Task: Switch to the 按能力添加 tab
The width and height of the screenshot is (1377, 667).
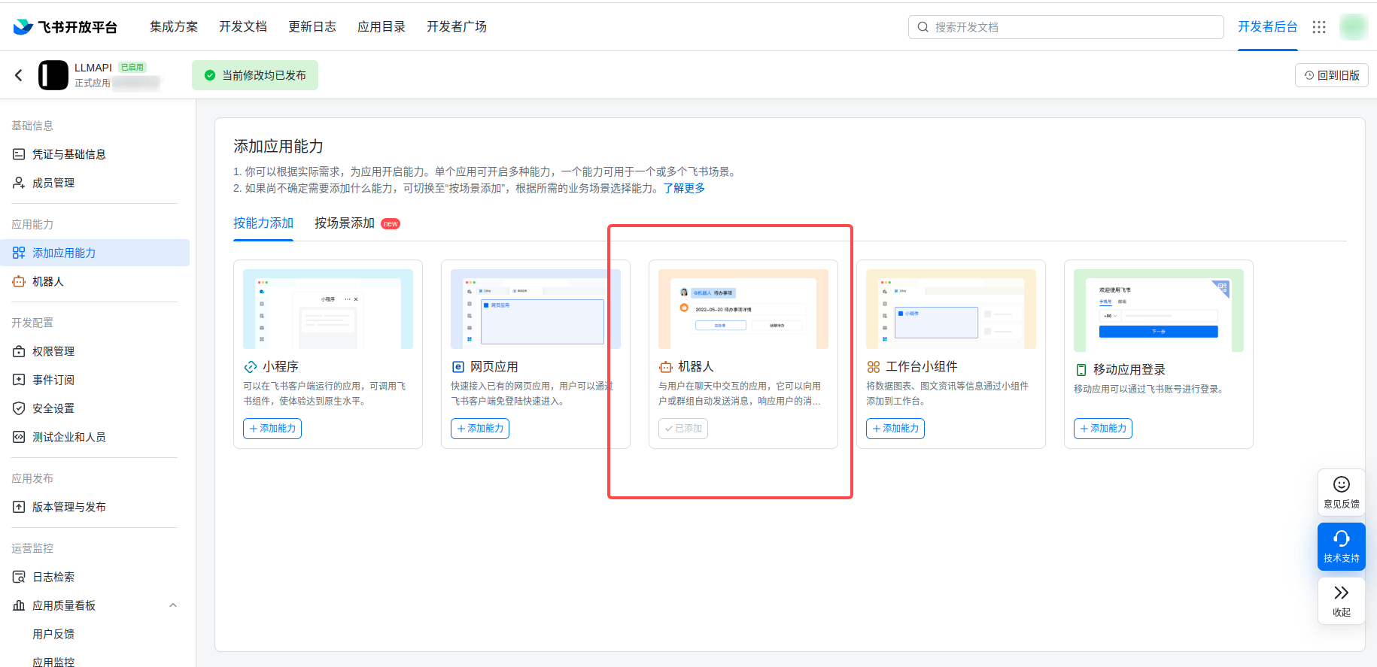Action: coord(263,223)
